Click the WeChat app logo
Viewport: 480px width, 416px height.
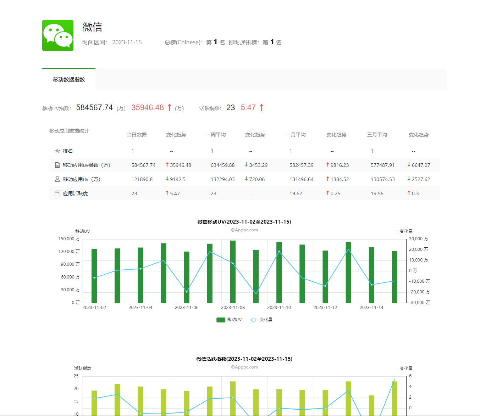[58, 35]
